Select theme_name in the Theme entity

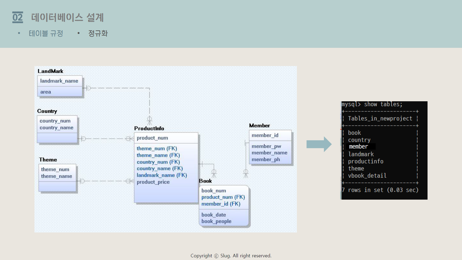point(57,176)
